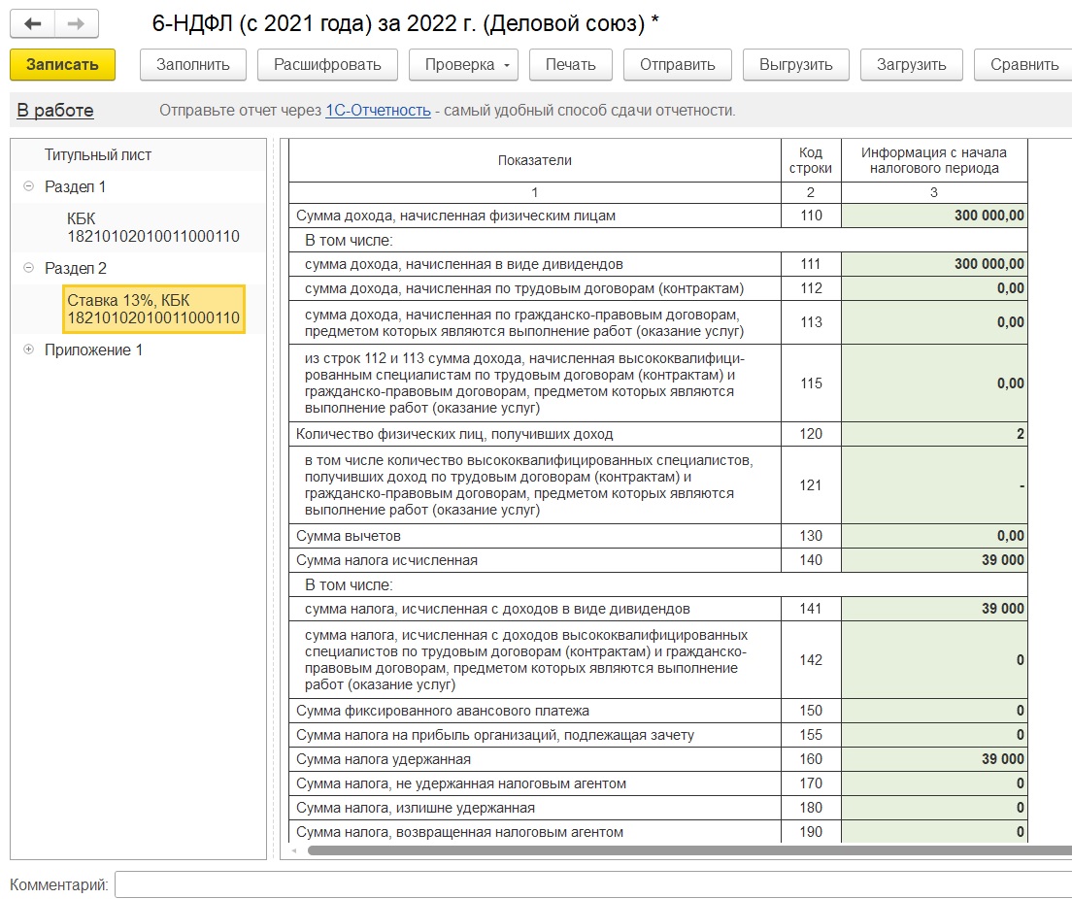Expand the Приложение 1 tree node
Viewport: 1072px width, 899px height.
click(x=29, y=350)
